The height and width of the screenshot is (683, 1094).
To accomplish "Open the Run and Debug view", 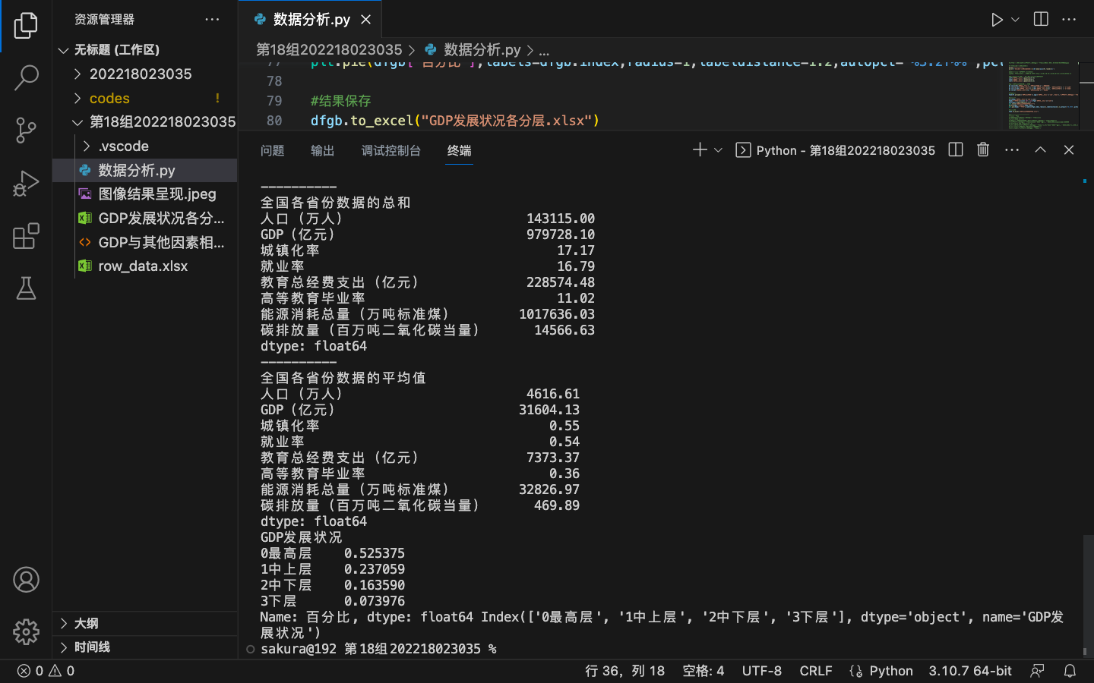I will 27,182.
